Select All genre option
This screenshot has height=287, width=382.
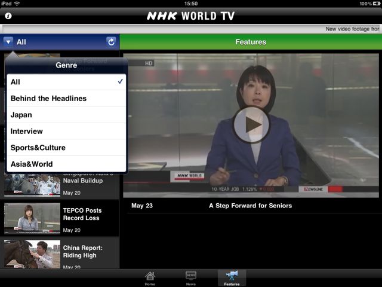[x=66, y=82]
